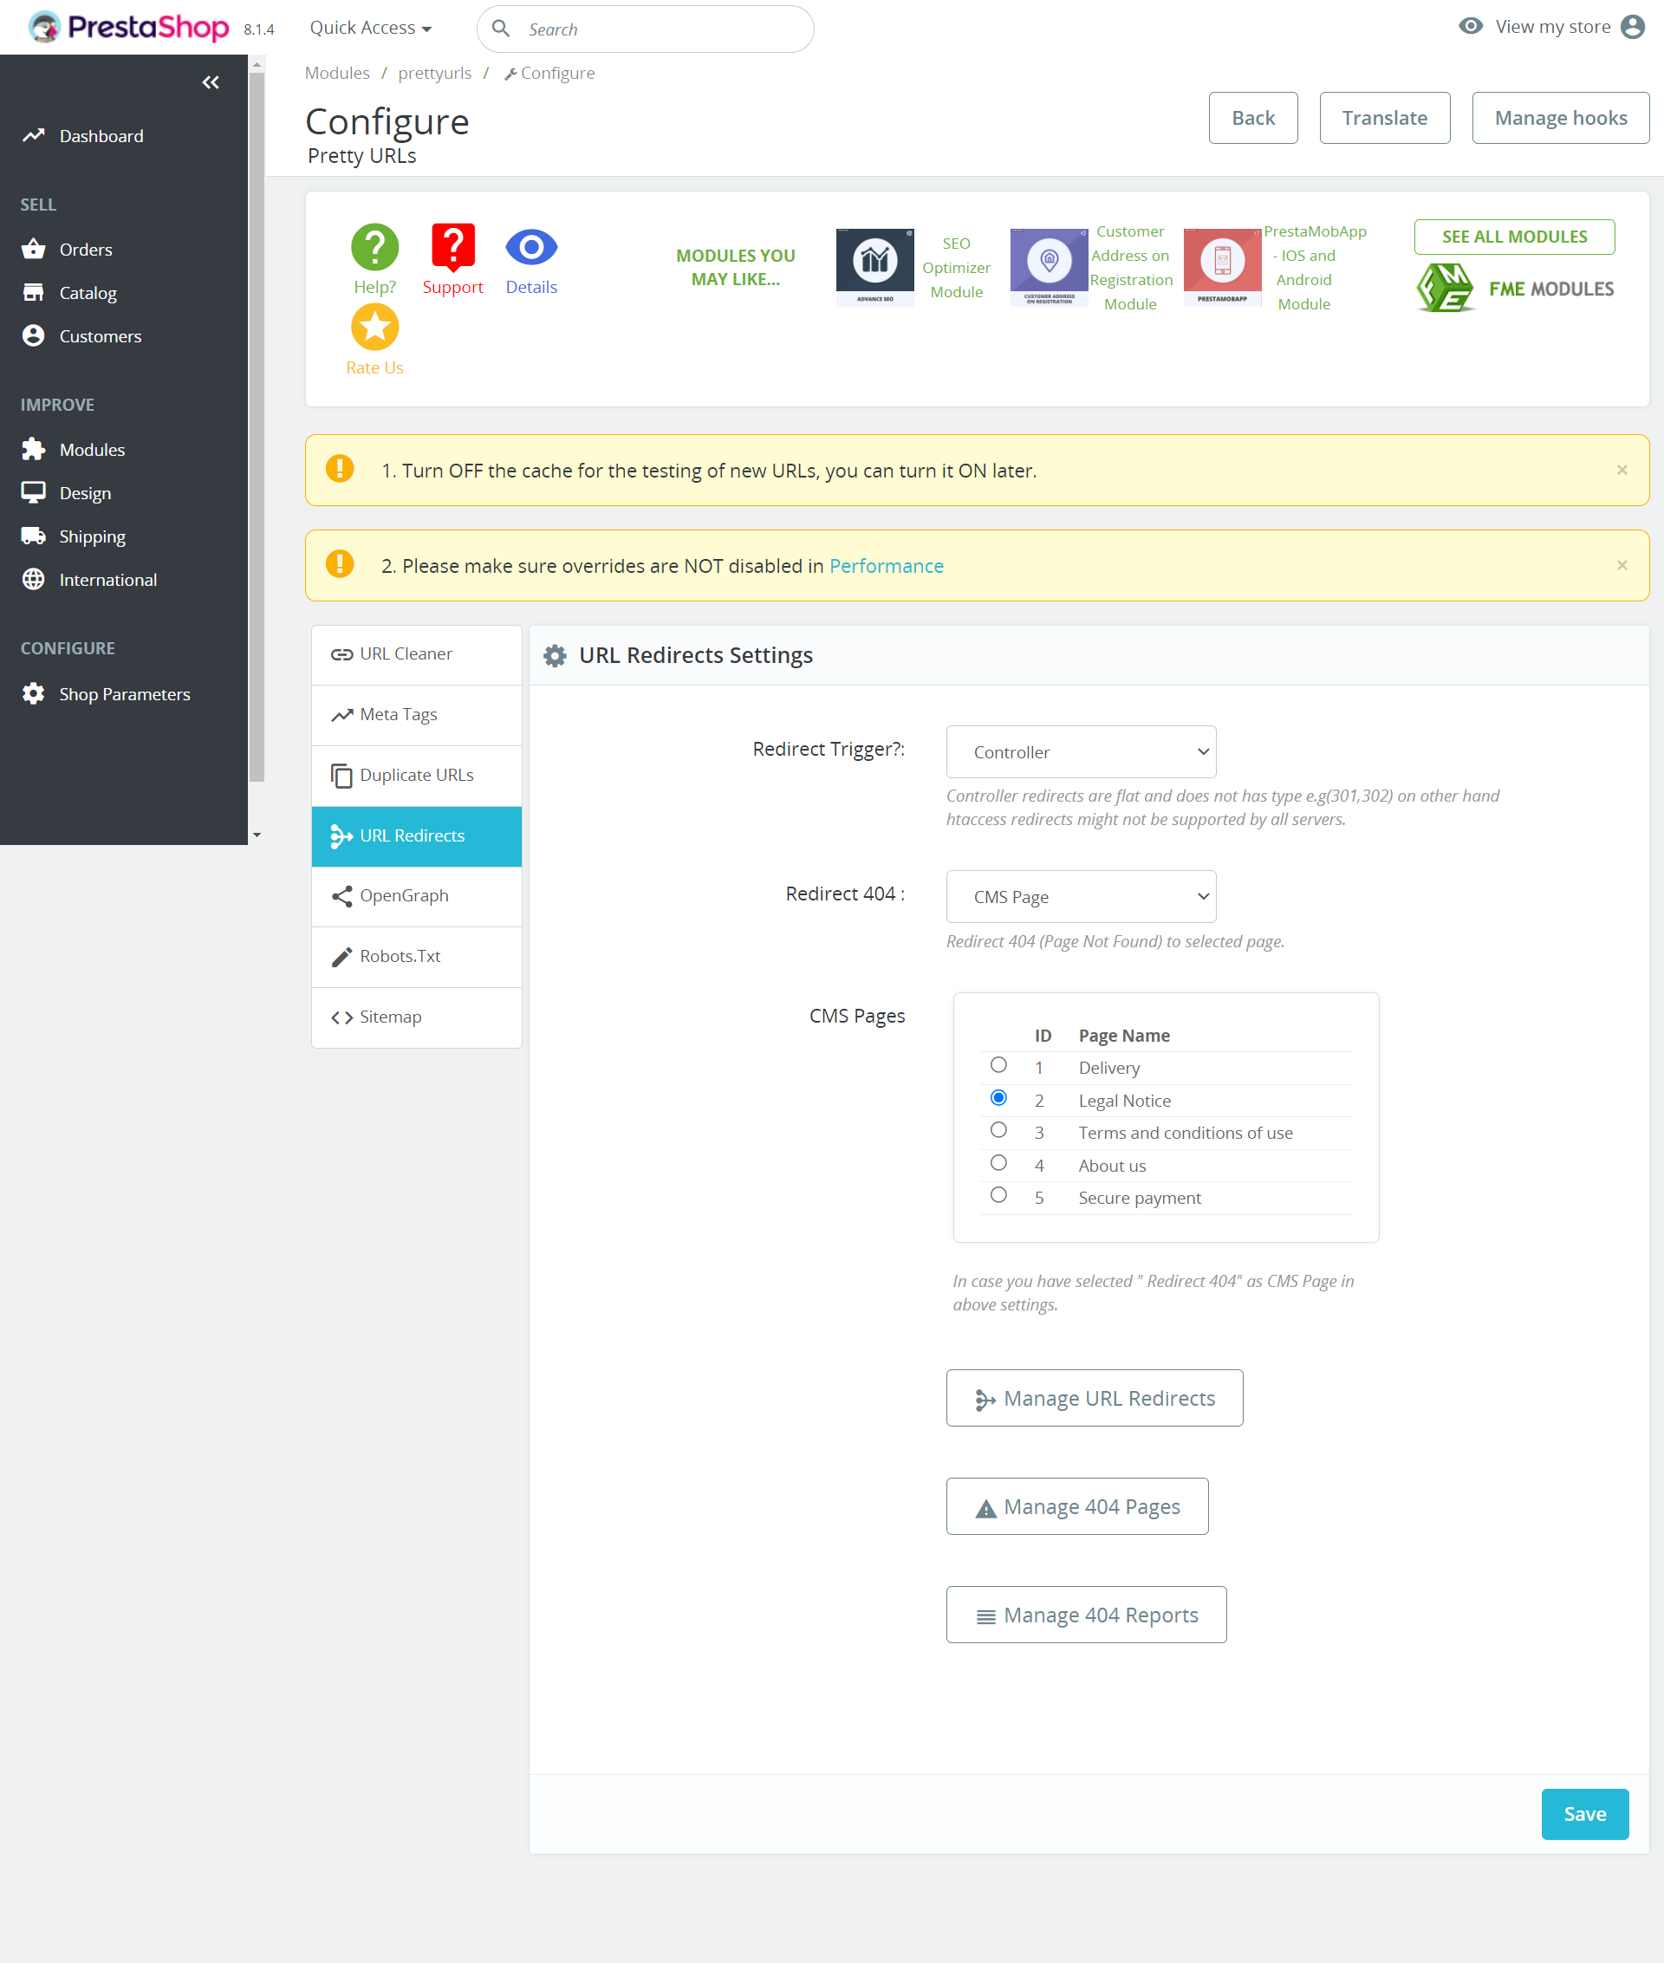1664x1963 pixels.
Task: Select the Delivery CMS page radio
Action: (998, 1065)
